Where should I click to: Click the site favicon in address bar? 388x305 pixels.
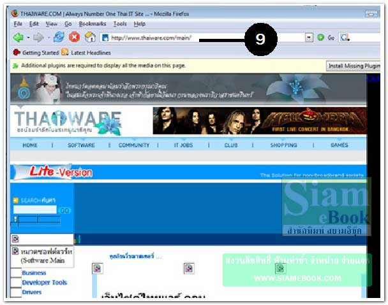coord(105,38)
